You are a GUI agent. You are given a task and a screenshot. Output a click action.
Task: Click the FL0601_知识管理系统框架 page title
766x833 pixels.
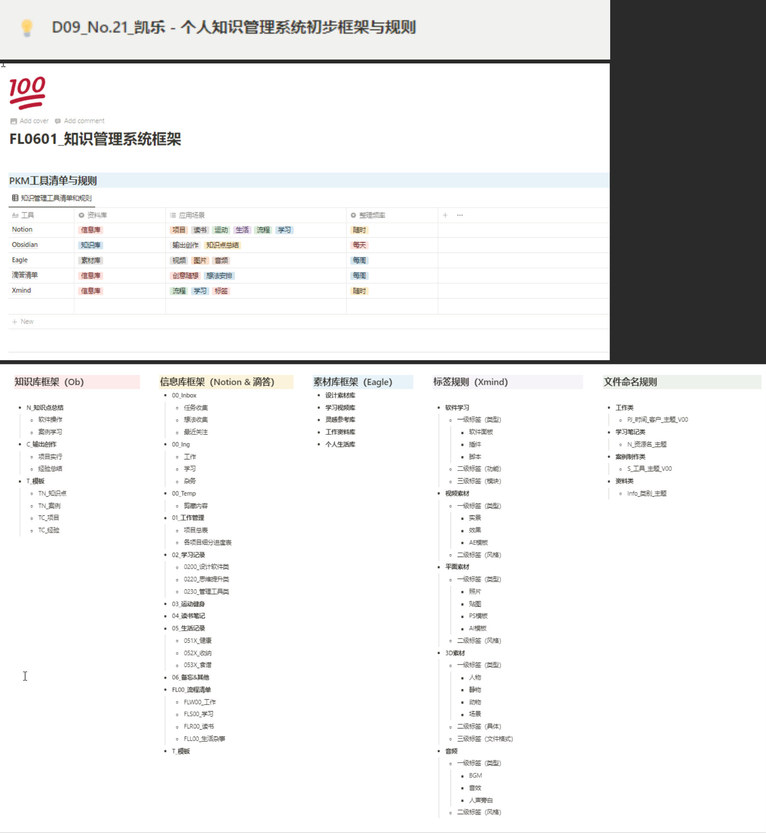(x=95, y=139)
